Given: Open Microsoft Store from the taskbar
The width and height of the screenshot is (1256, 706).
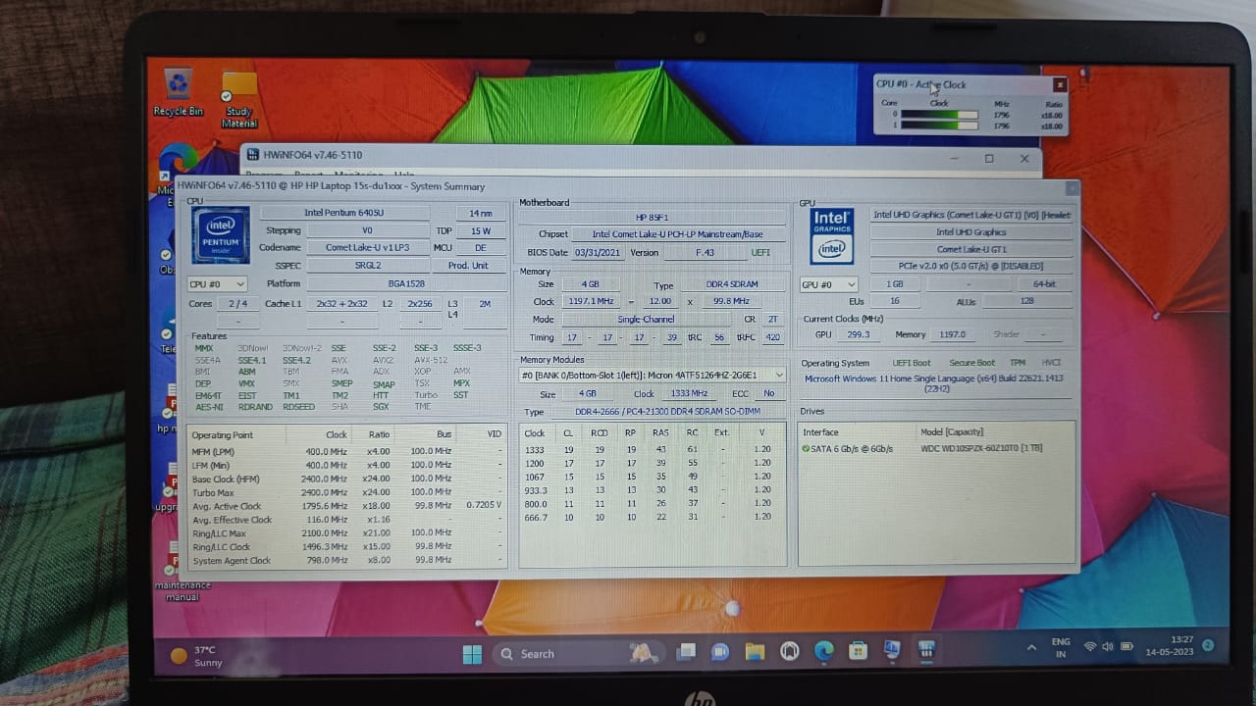Looking at the screenshot, I should [858, 652].
